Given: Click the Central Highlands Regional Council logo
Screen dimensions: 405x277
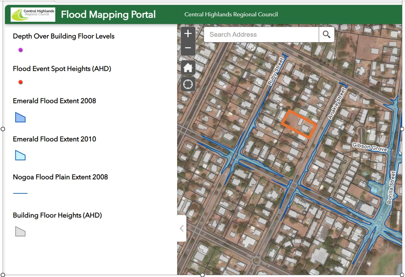Looking at the screenshot, I should pos(33,14).
